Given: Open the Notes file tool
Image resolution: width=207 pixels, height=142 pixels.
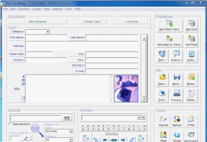Looking at the screenshot, I should click(x=191, y=79).
